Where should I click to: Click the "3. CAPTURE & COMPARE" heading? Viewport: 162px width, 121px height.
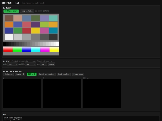coord(12,71)
